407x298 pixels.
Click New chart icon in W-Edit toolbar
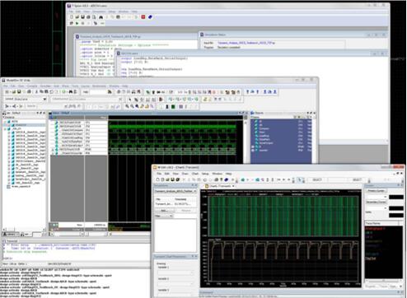click(x=157, y=179)
